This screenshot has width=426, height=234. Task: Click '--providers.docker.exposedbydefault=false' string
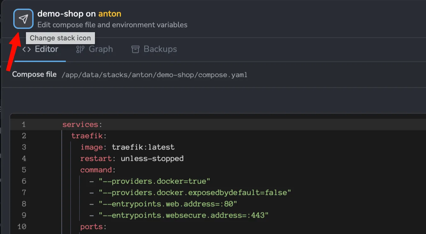195,193
